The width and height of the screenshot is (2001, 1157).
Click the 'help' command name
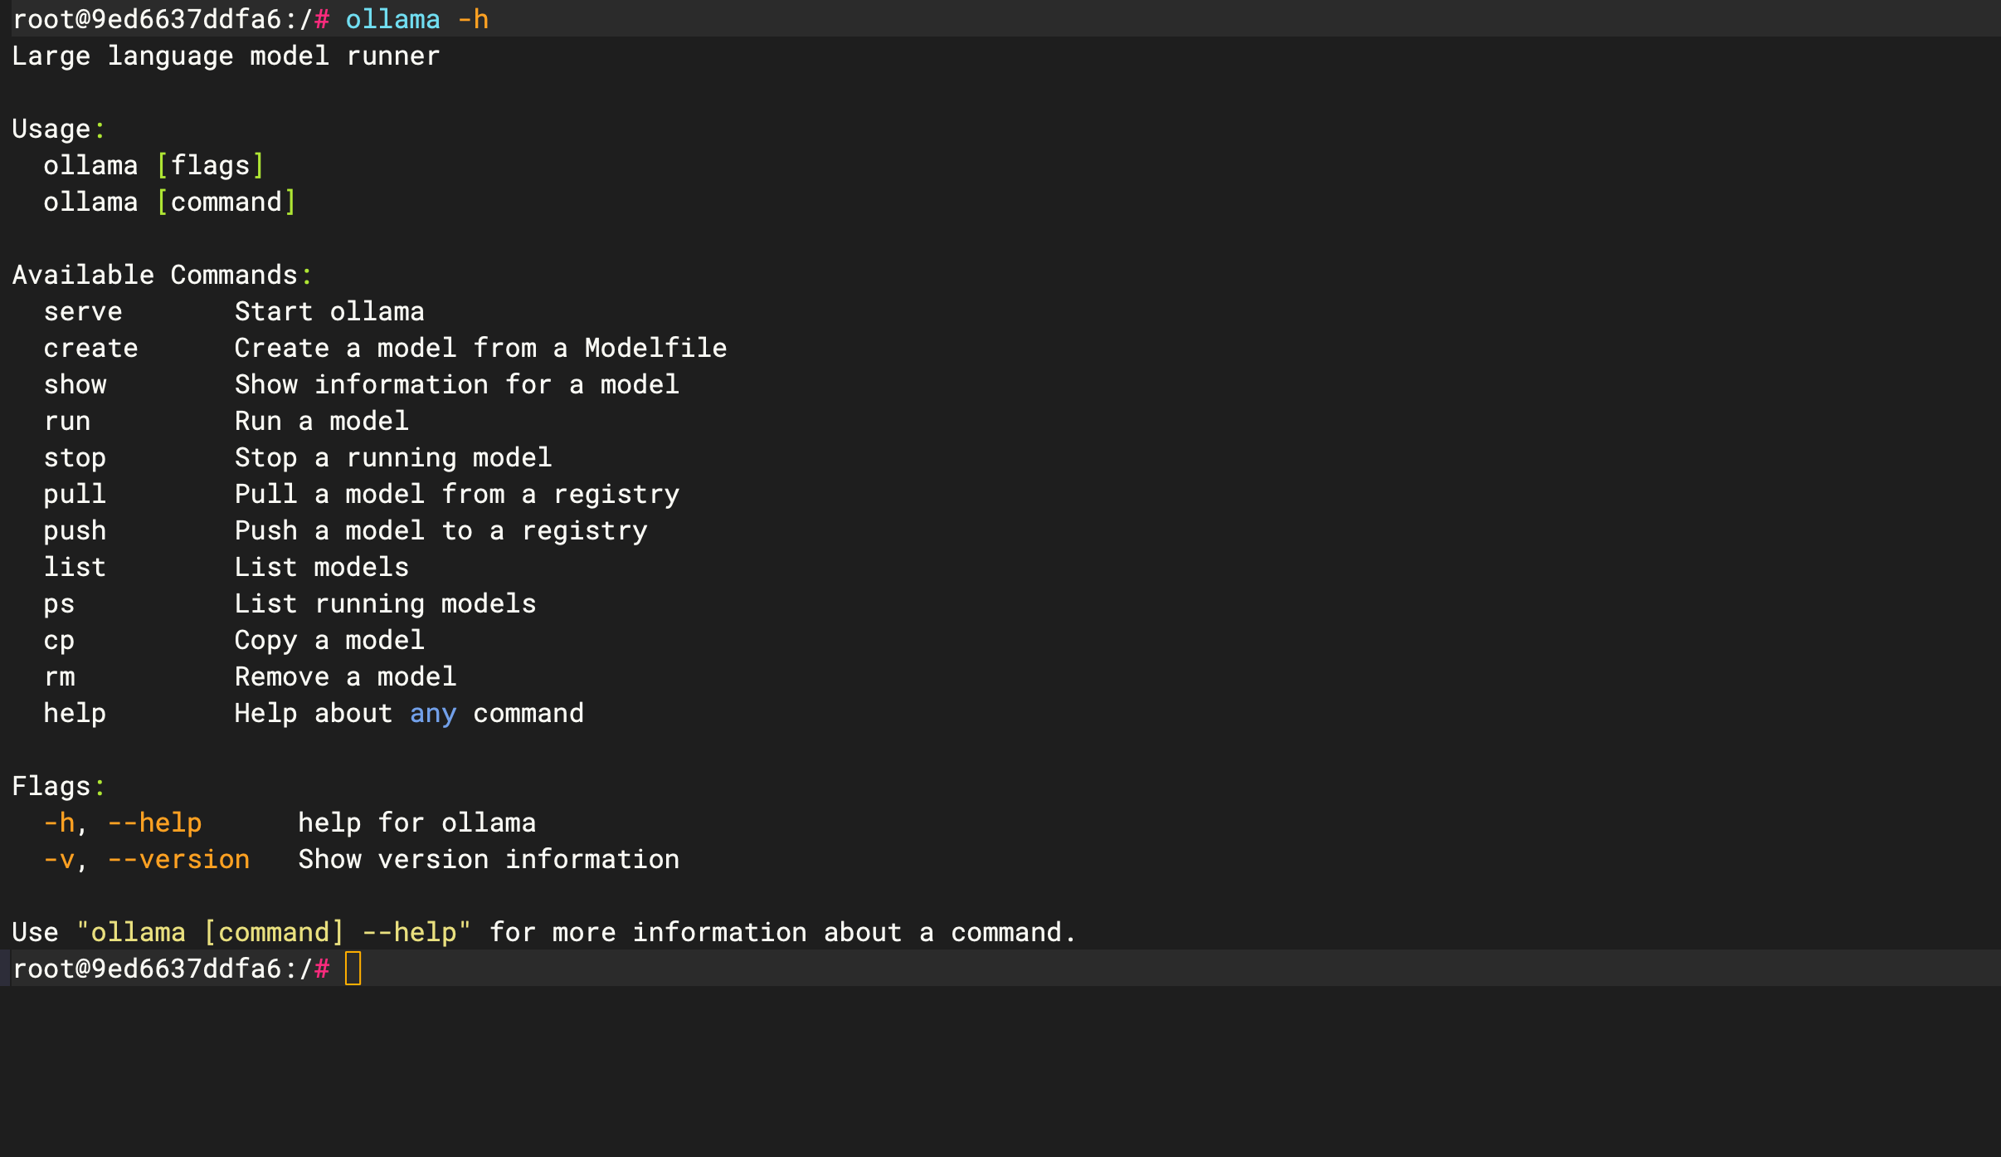tap(75, 713)
